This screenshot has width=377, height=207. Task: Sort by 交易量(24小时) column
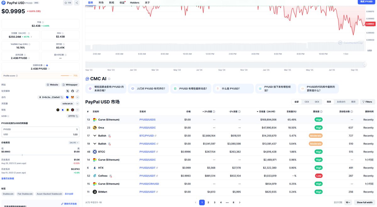(266, 111)
